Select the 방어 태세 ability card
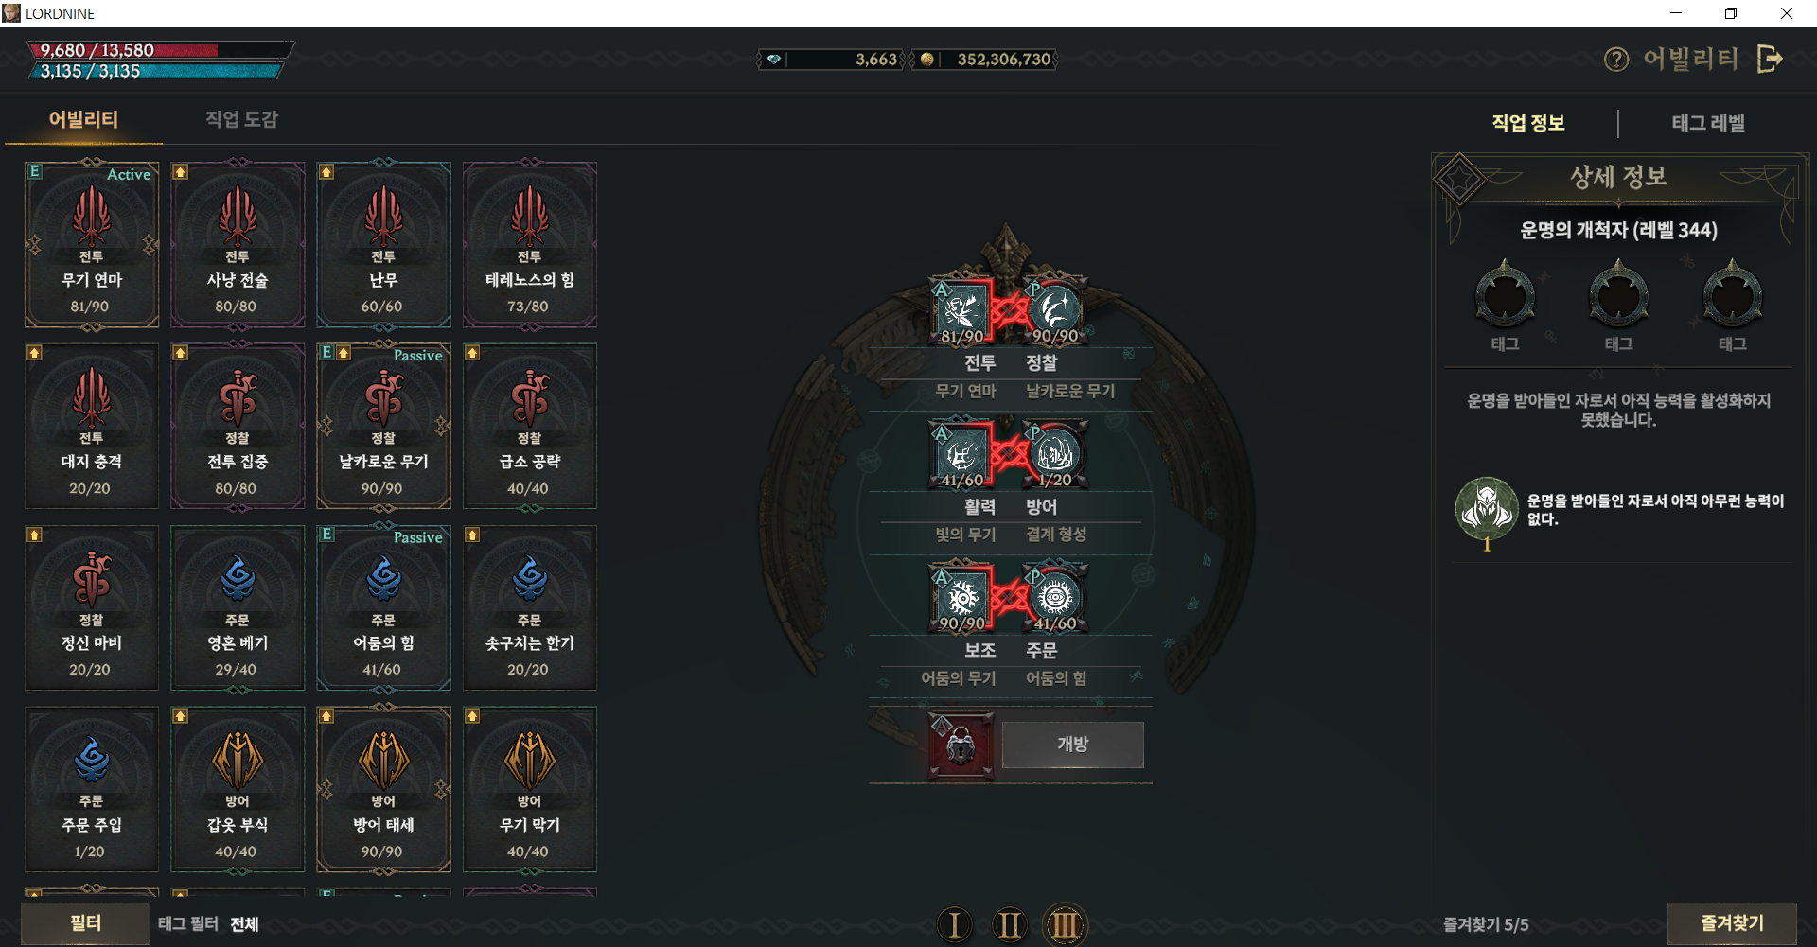 pyautogui.click(x=383, y=790)
